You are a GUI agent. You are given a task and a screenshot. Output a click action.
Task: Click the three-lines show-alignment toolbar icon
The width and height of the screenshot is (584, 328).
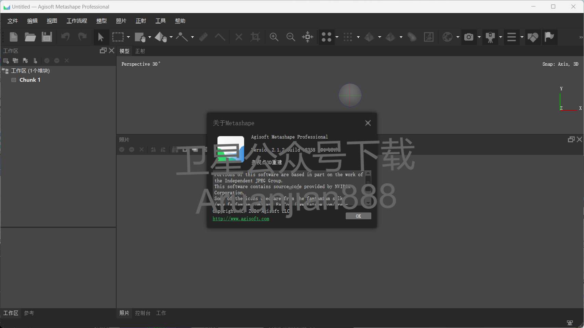click(x=512, y=37)
